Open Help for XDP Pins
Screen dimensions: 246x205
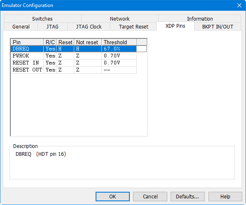click(x=225, y=196)
